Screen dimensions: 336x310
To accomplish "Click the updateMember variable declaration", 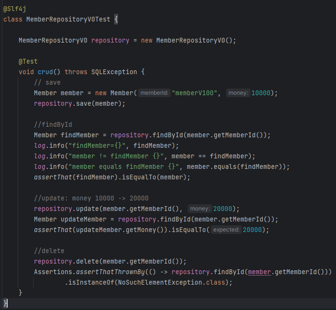I will pyautogui.click(x=84, y=219).
